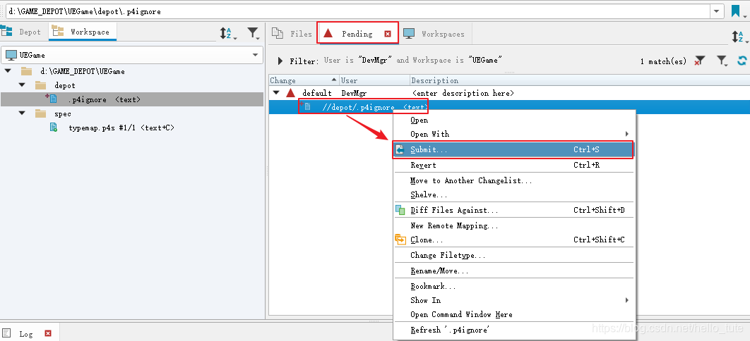Choose Diff Files Against... menu item
750x341 pixels.
(x=514, y=210)
